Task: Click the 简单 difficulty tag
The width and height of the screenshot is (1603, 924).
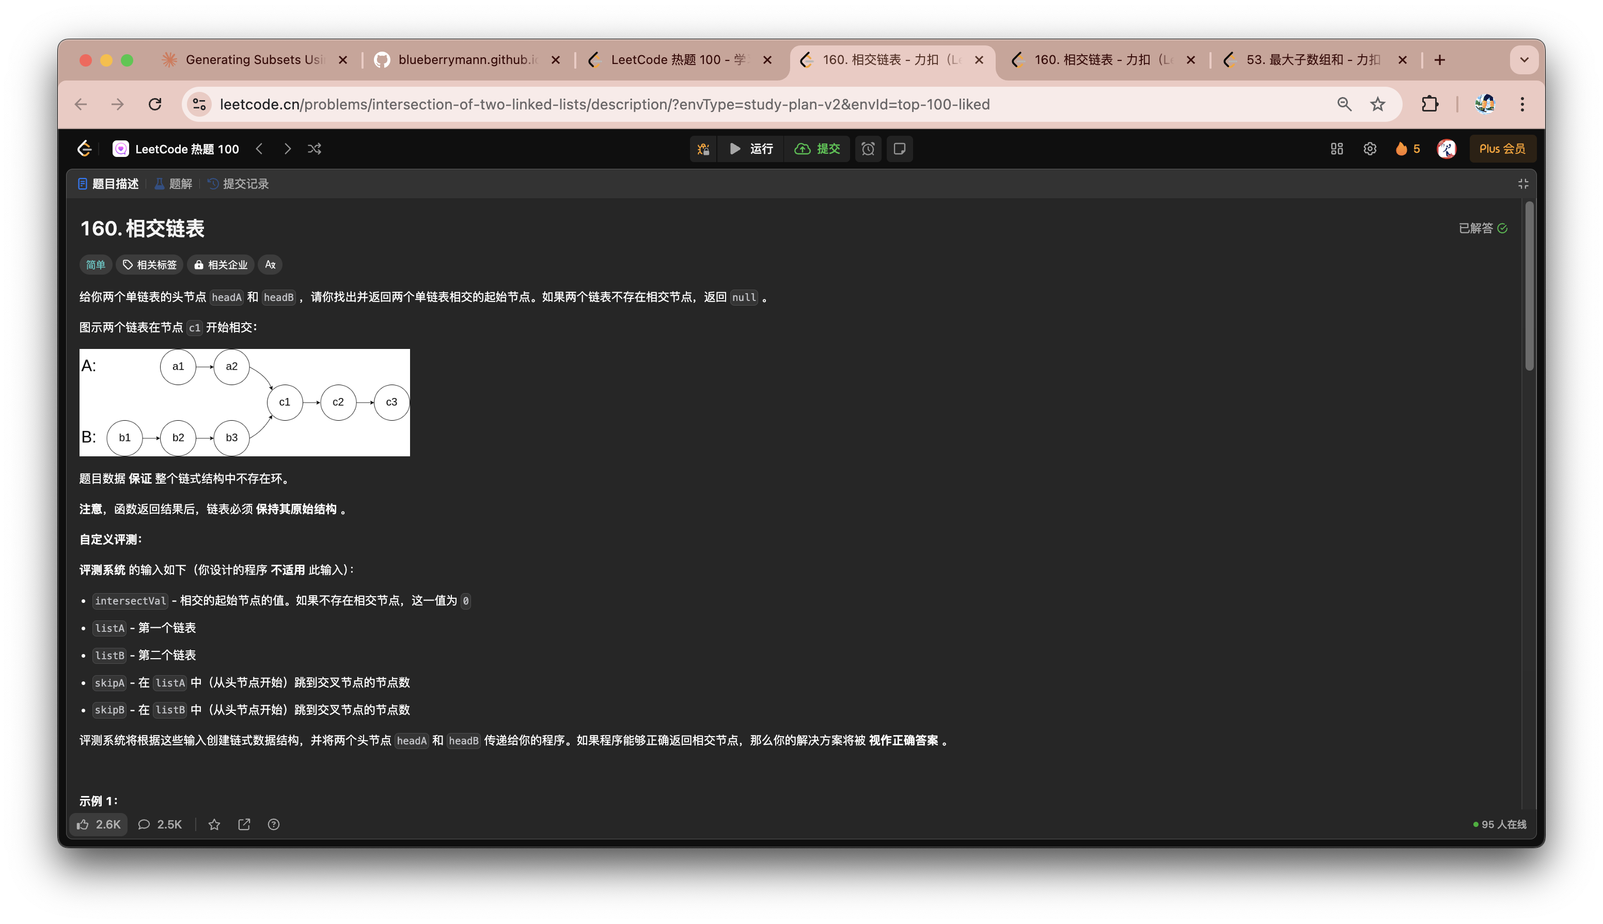Action: [x=96, y=265]
